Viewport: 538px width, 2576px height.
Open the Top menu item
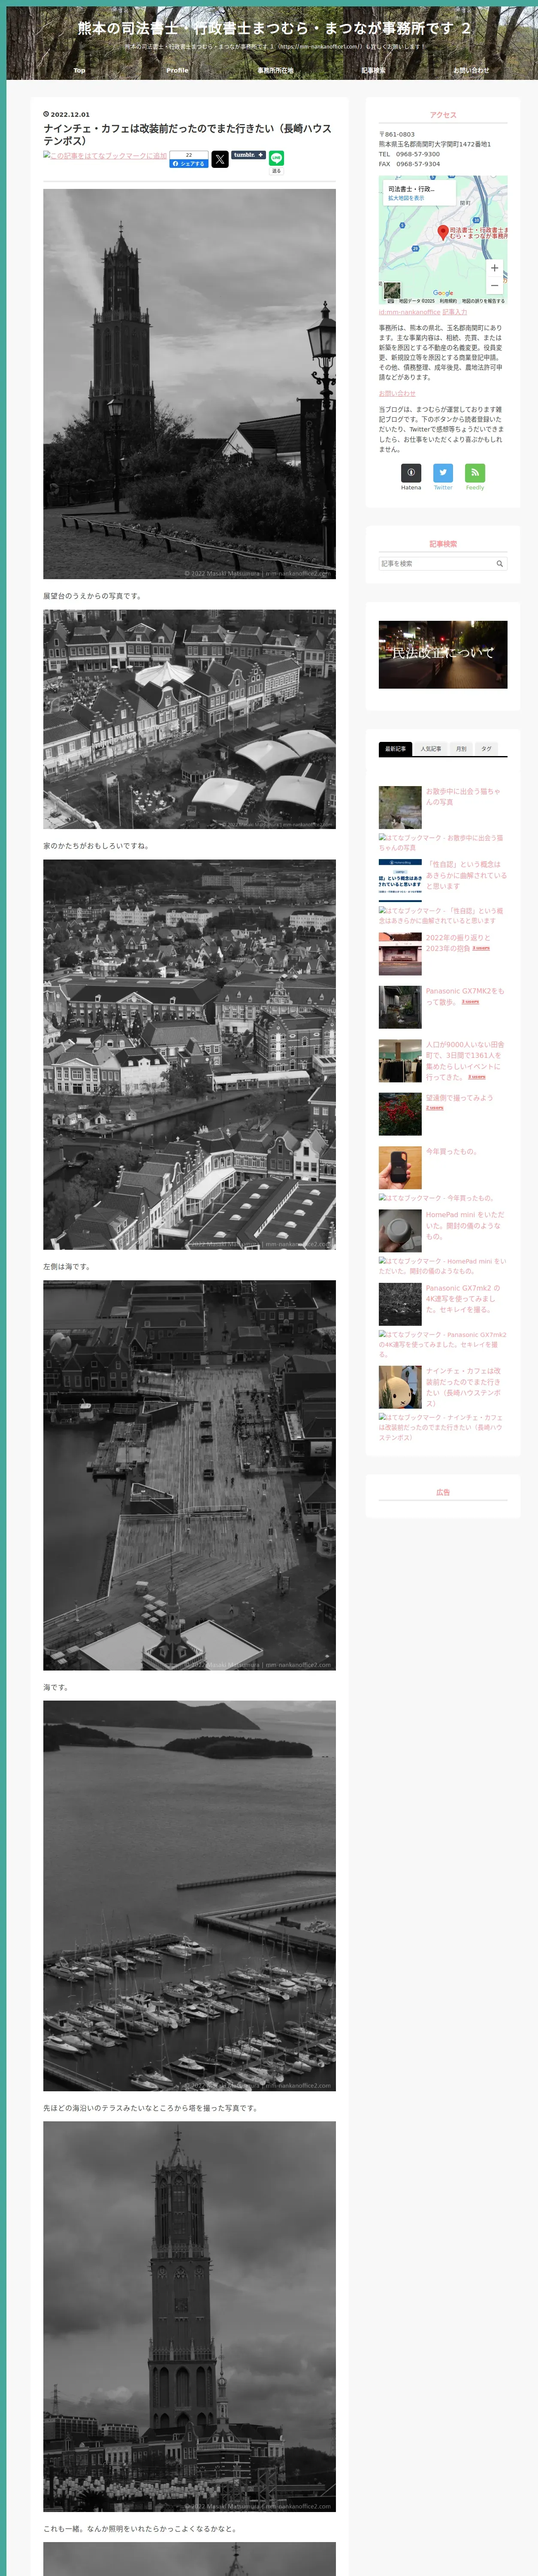(x=79, y=70)
